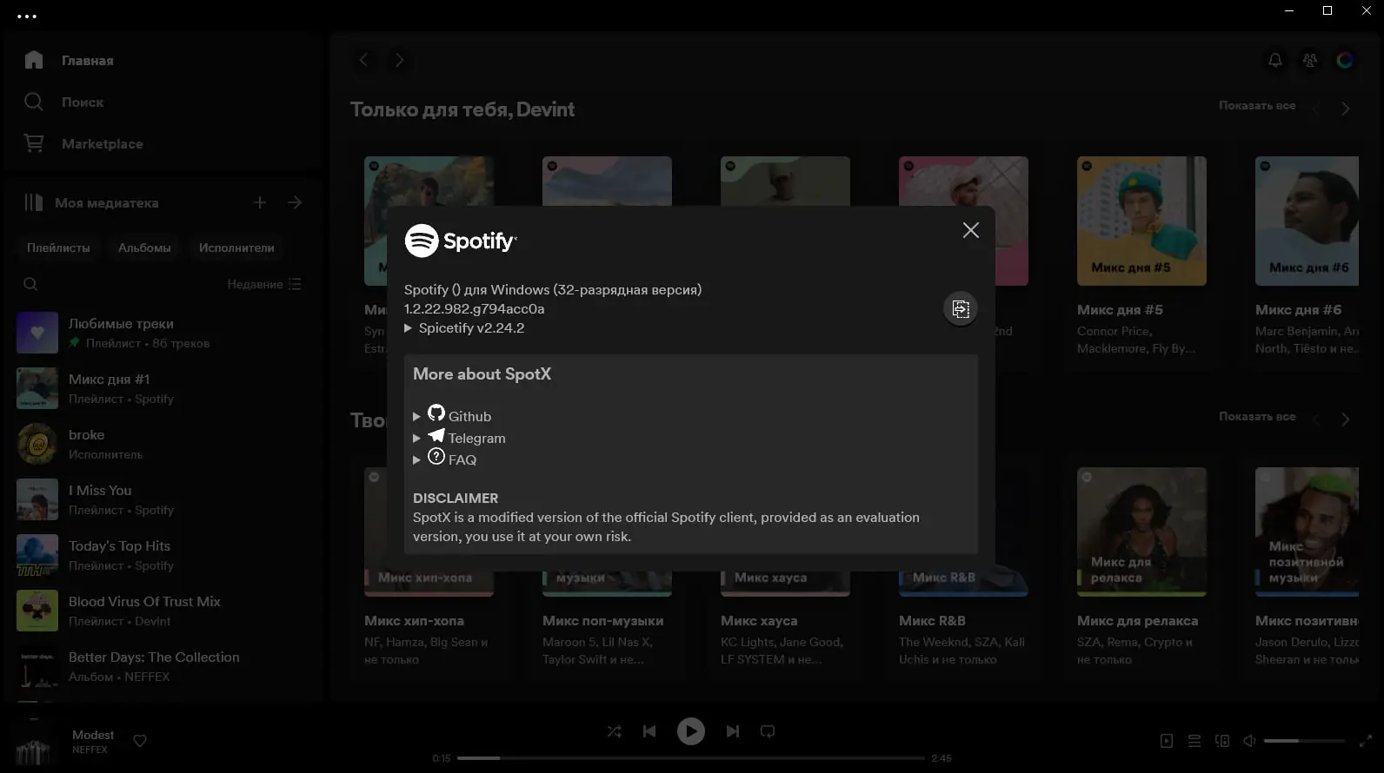The width and height of the screenshot is (1384, 773).
Task: Open Today's Top Hits playlist
Action: point(165,555)
